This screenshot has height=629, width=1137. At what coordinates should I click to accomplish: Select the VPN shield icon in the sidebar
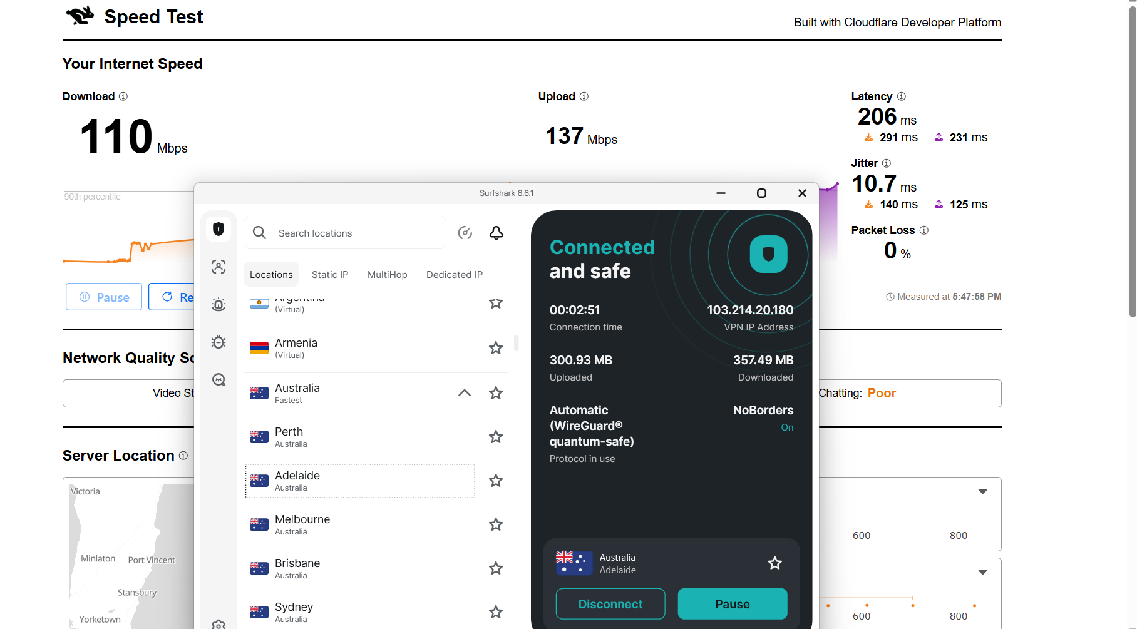pyautogui.click(x=219, y=228)
